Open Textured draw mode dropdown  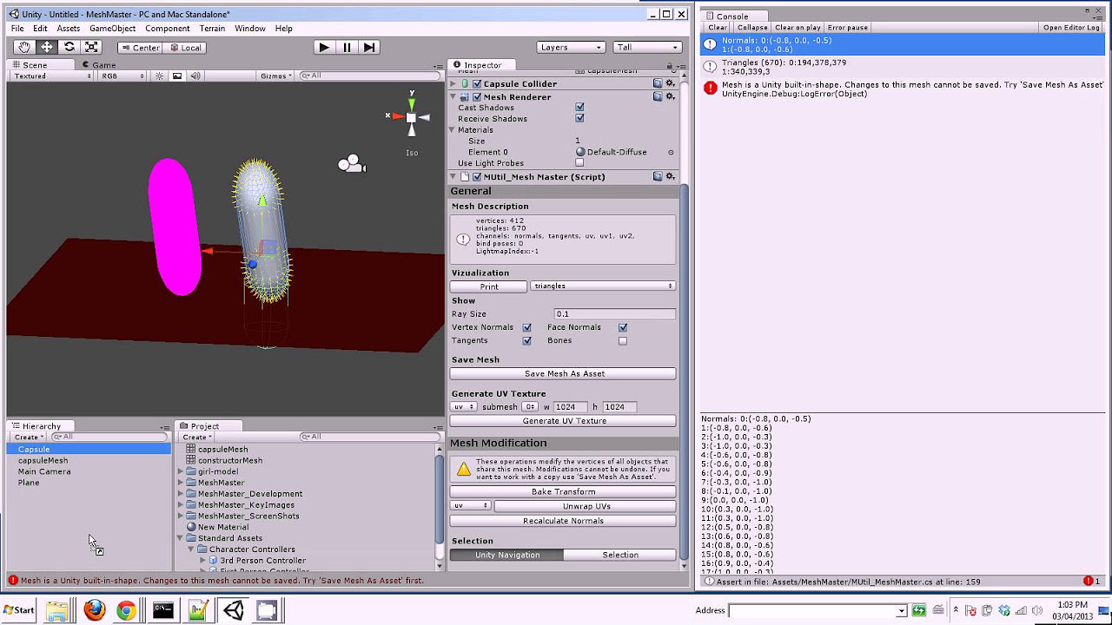click(x=52, y=76)
